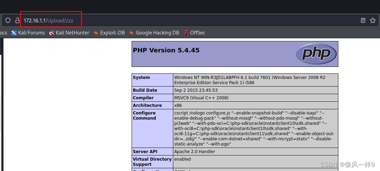380x171 pixels.
Task: Open the Exploit-DB bookmark label
Action: [112, 33]
